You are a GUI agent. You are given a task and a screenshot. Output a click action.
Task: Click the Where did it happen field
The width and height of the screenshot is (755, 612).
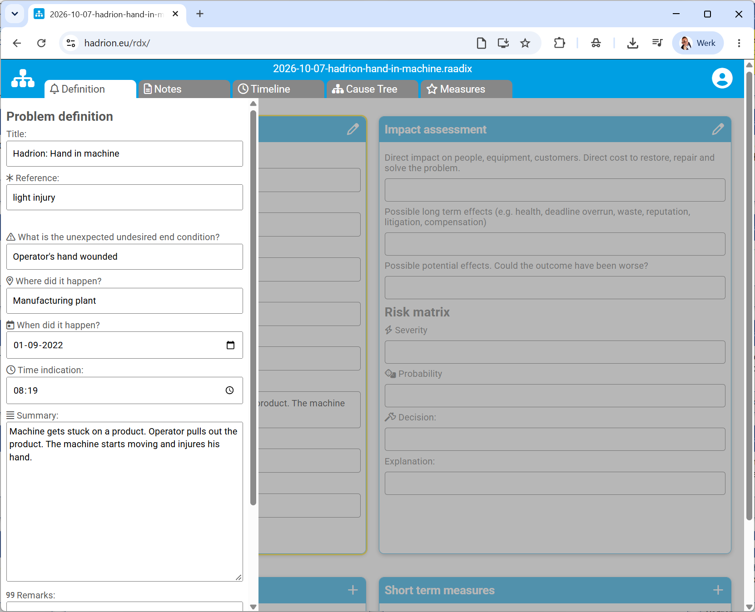coord(124,301)
